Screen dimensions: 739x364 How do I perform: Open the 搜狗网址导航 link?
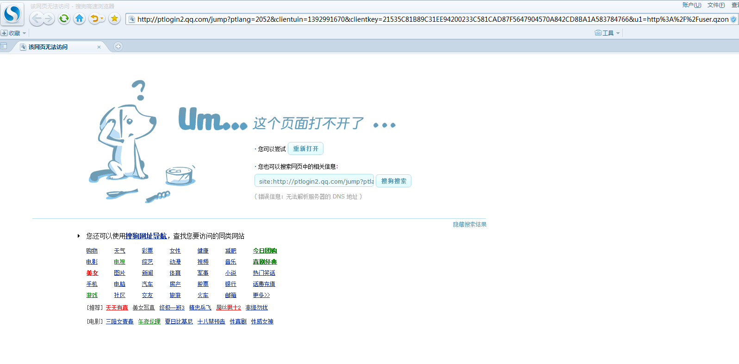click(x=146, y=236)
